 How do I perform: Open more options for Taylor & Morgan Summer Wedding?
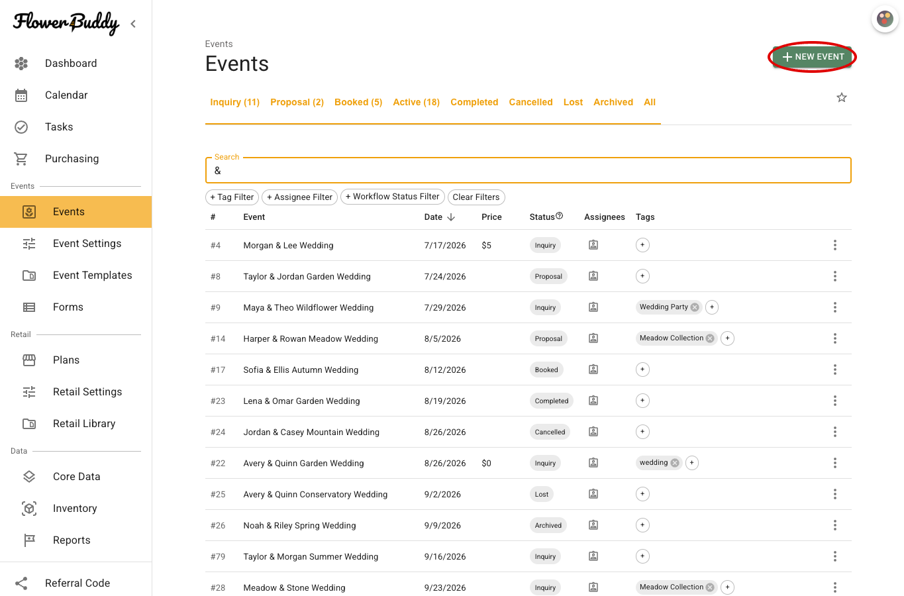pyautogui.click(x=835, y=556)
